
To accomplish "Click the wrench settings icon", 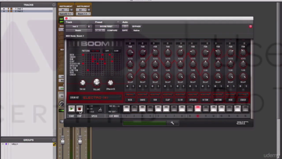I will (172, 123).
